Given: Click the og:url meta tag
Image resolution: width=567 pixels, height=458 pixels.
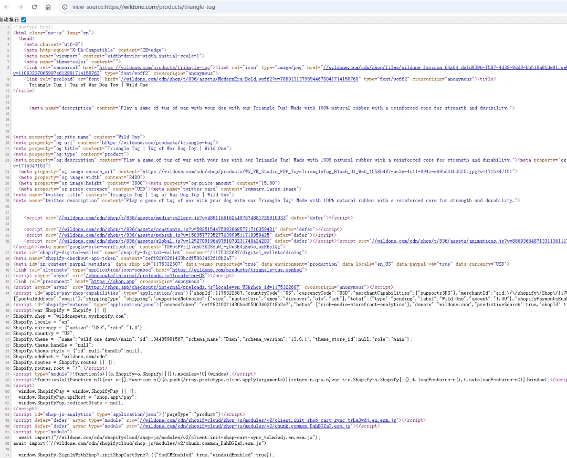Looking at the screenshot, I should [115, 142].
